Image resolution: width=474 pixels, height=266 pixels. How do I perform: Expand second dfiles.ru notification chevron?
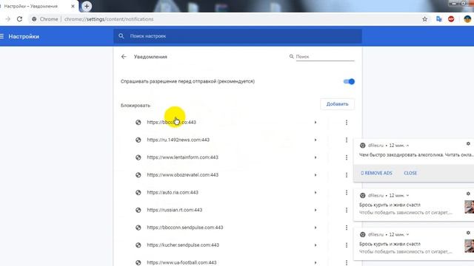pyautogui.click(x=407, y=195)
